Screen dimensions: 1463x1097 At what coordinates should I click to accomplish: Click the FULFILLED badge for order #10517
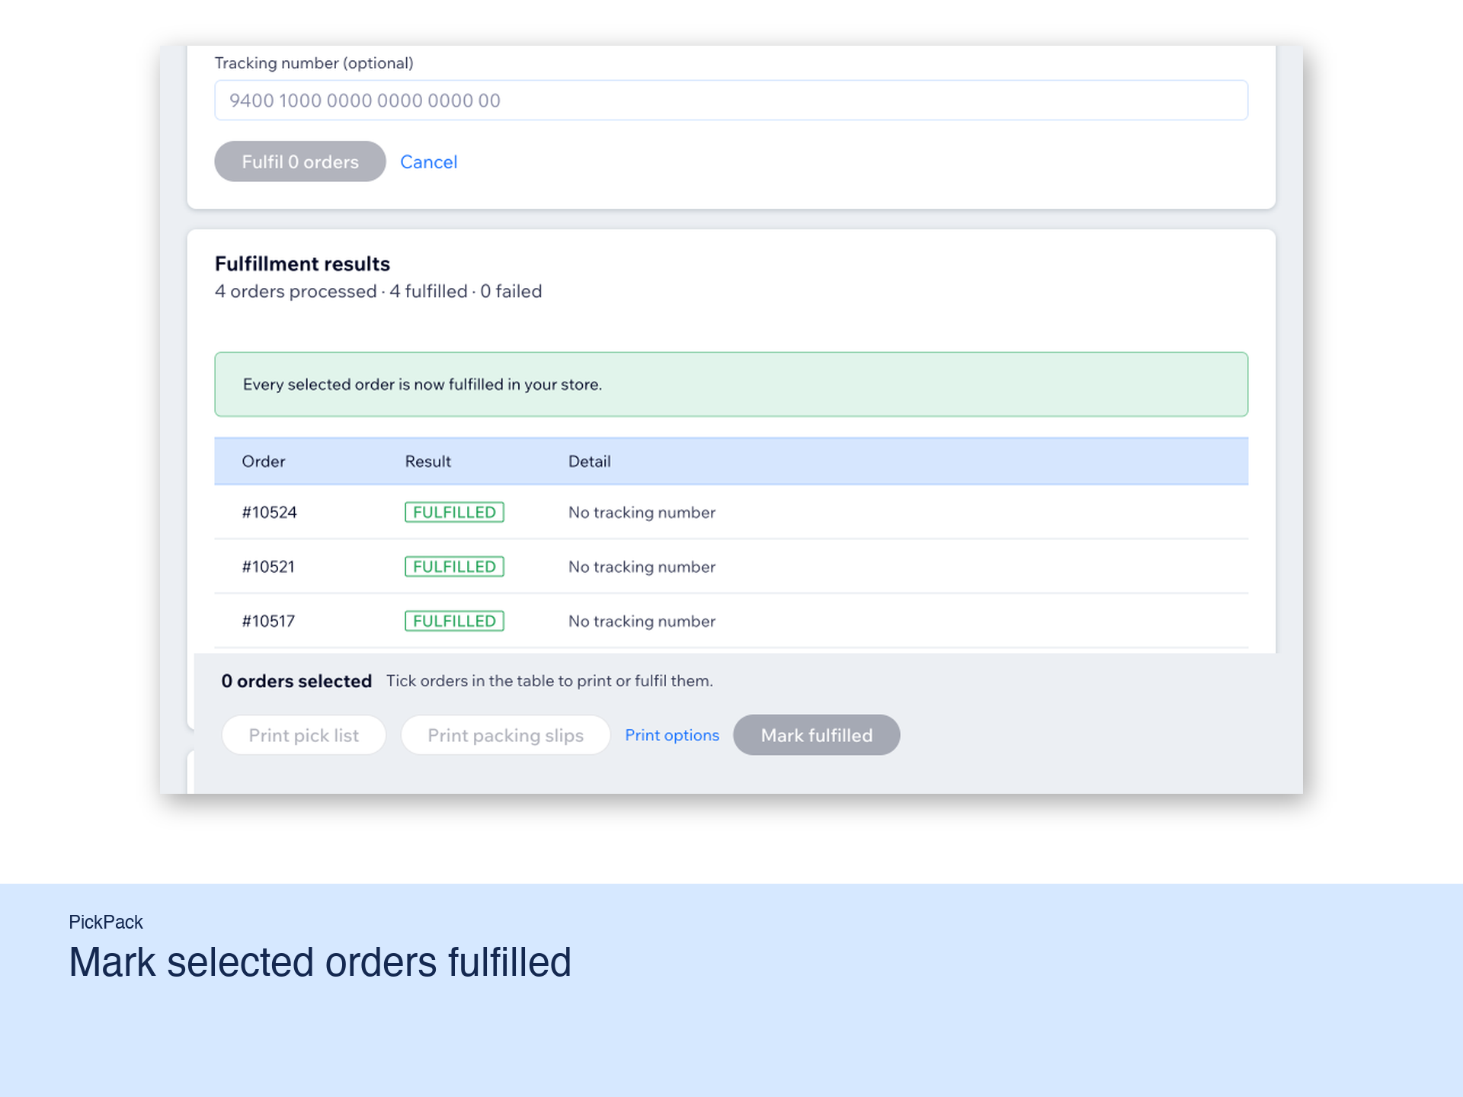coord(454,621)
